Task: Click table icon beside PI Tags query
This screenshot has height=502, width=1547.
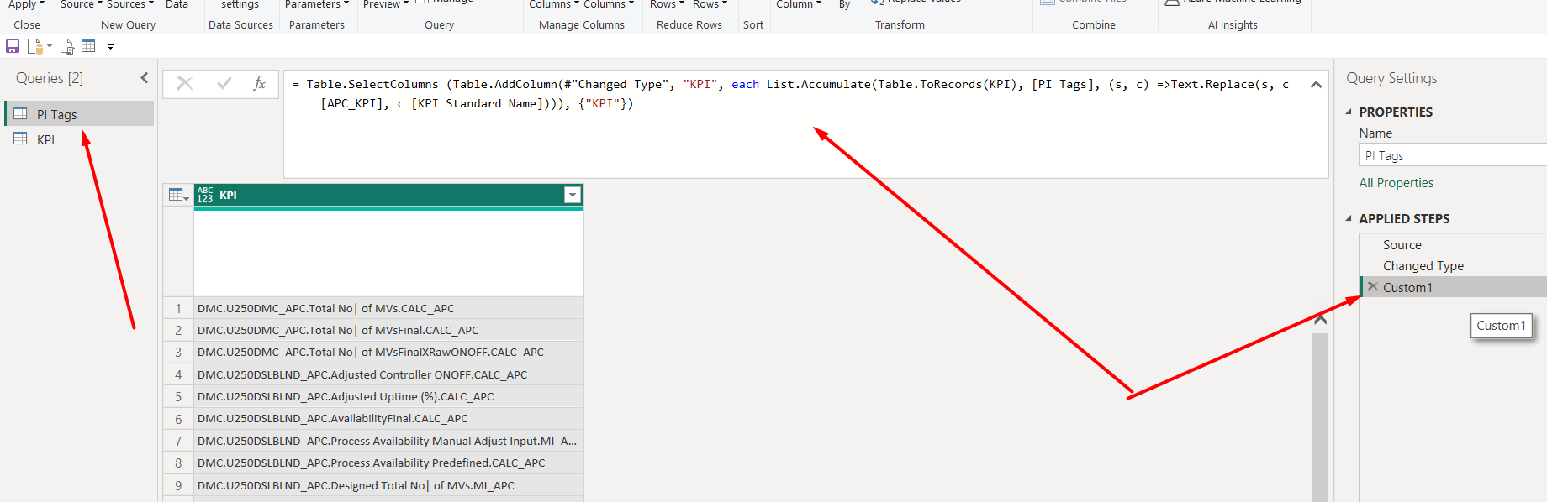Action: 20,114
